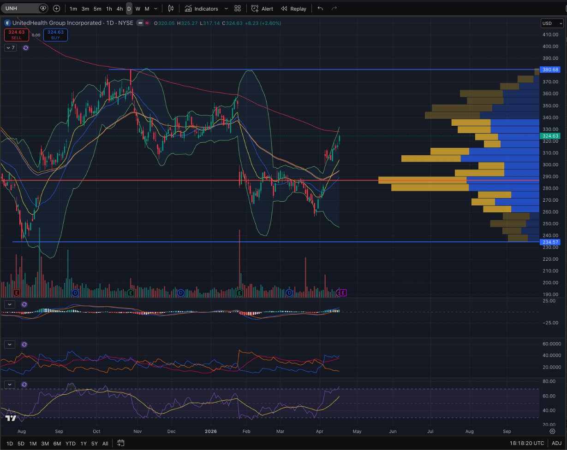
Task: Set date range to 5Y
Action: (x=94, y=444)
